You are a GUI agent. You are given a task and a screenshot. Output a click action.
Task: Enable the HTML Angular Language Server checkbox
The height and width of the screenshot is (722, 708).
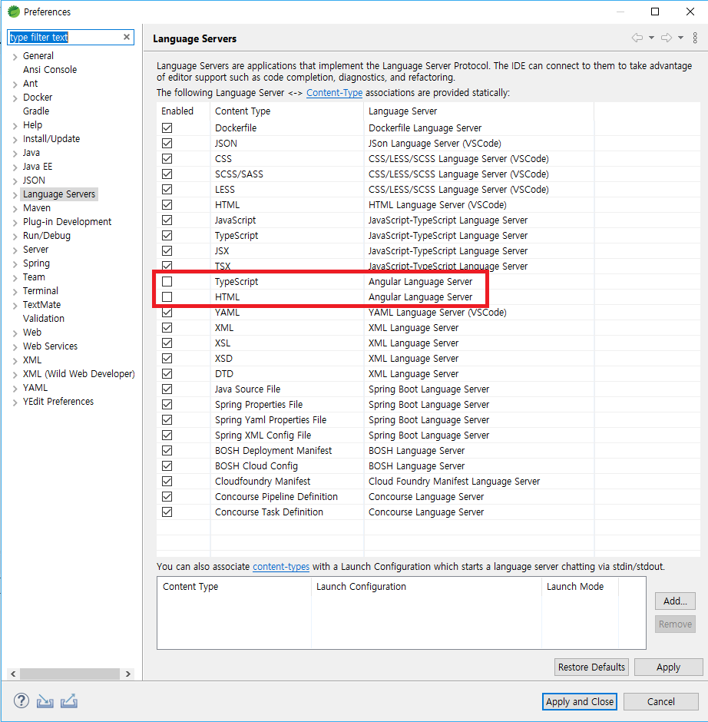(x=167, y=297)
